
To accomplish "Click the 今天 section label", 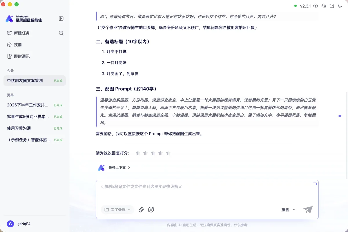I will [x=10, y=71].
